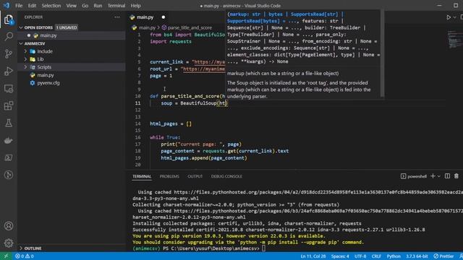
Task: Open Remote Explorer icon
Action: click(9, 88)
